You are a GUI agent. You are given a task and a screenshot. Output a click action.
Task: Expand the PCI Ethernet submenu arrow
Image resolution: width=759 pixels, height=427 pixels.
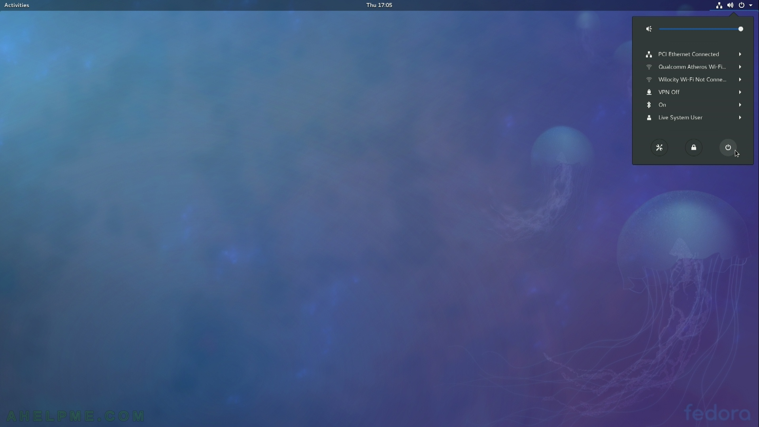point(740,54)
